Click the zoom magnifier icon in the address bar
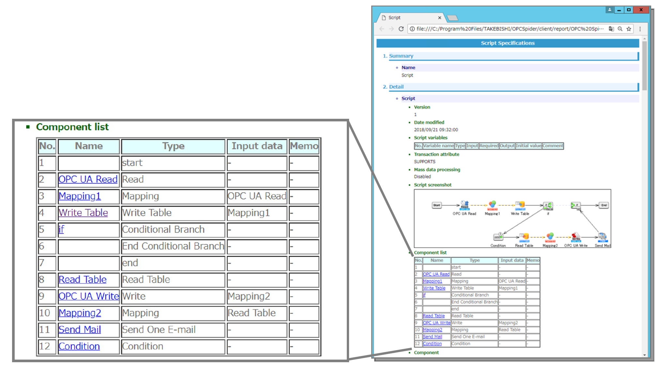Viewport: 659px width, 372px height. point(620,29)
